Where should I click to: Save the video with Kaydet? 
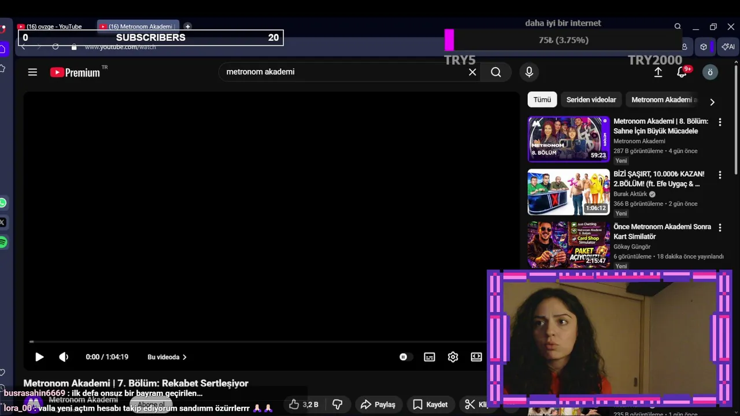[430, 404]
